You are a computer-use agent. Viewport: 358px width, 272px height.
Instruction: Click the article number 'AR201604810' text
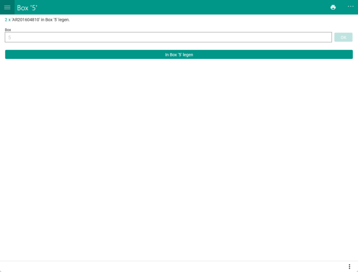[x=26, y=20]
